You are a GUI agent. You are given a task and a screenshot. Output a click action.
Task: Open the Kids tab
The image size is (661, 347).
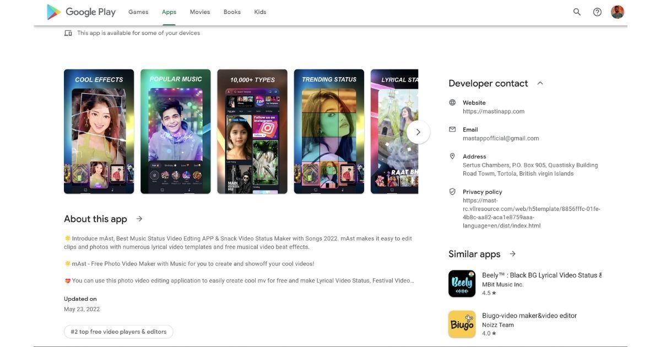[x=260, y=12]
